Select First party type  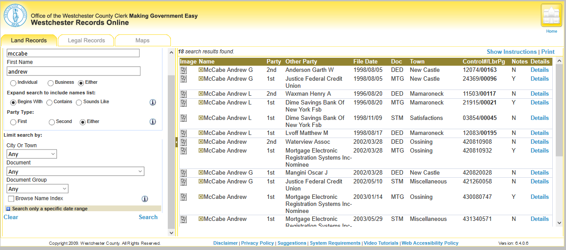point(13,122)
